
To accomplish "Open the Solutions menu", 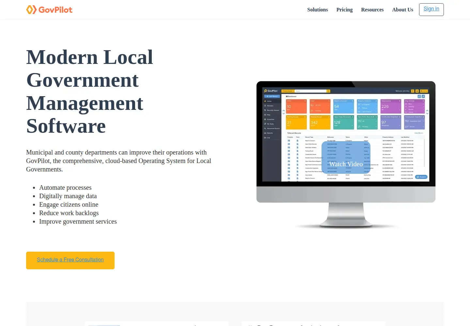I will tap(318, 10).
